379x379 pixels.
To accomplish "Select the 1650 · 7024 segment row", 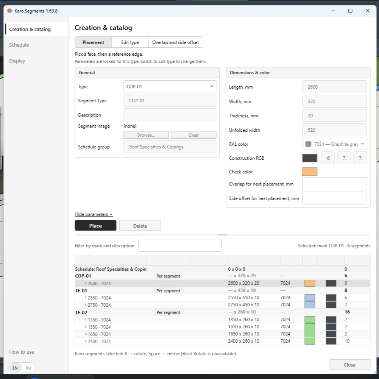I will [222, 334].
